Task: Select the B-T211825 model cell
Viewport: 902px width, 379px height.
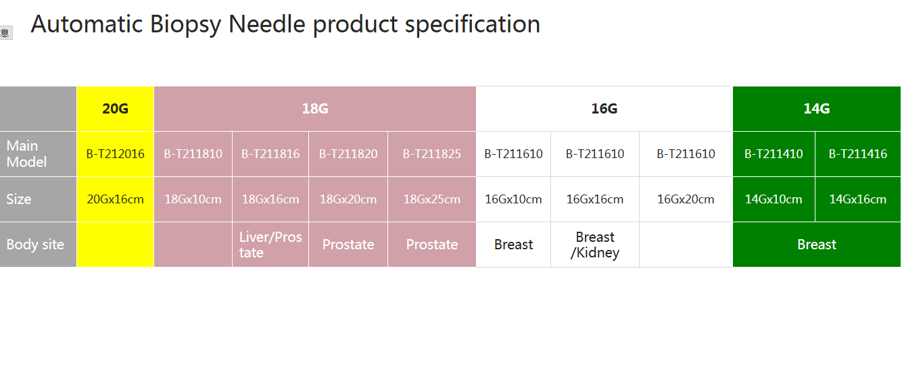Action: (432, 154)
